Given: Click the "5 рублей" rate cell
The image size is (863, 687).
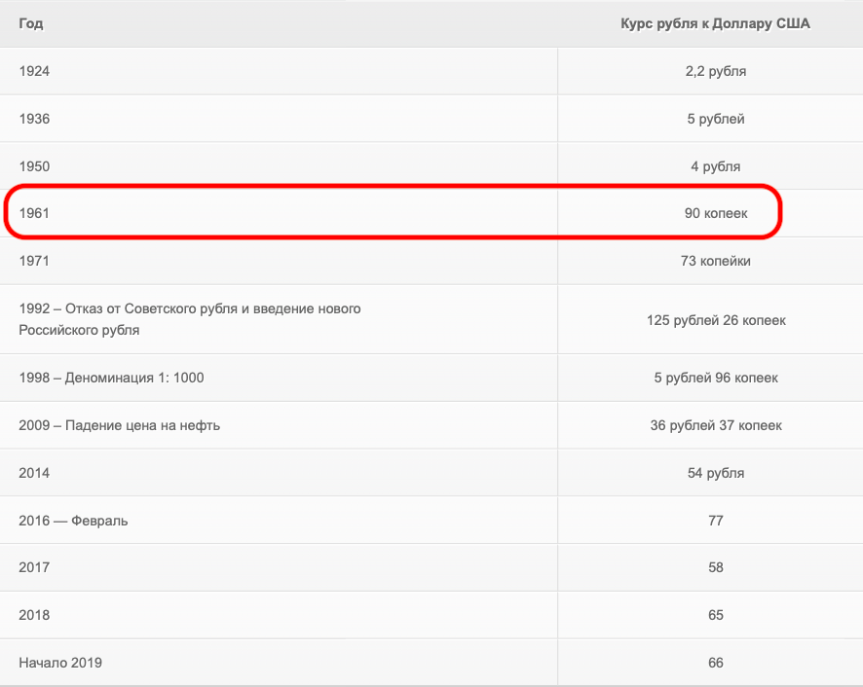Looking at the screenshot, I should [x=716, y=119].
